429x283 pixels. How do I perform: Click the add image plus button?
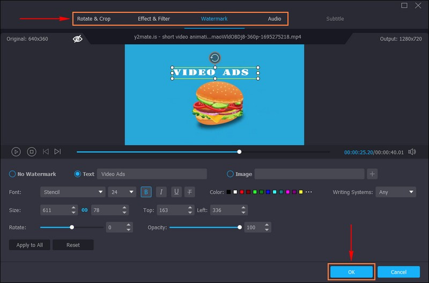(x=373, y=174)
